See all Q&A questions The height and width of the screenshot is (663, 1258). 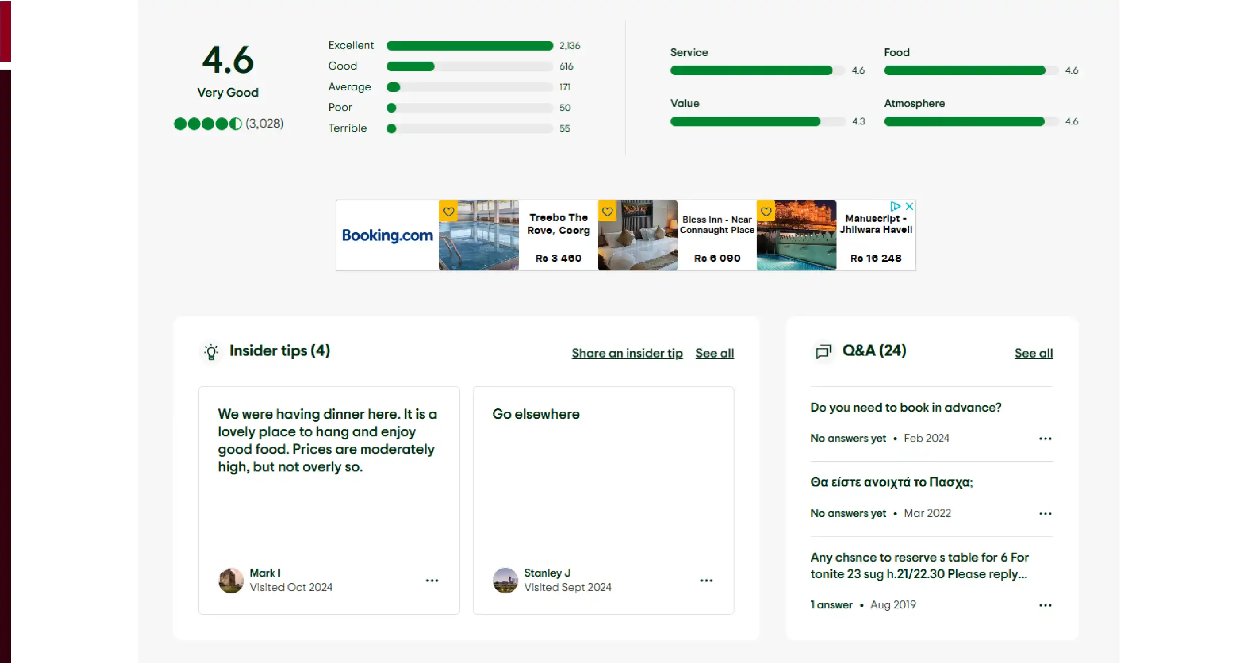[x=1033, y=353]
